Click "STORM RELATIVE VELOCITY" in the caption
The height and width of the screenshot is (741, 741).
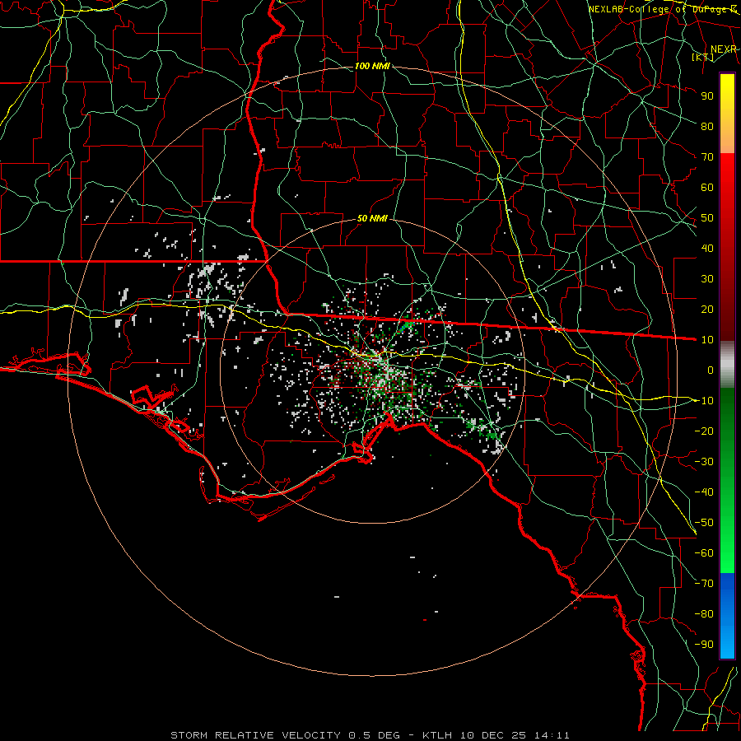coord(256,735)
